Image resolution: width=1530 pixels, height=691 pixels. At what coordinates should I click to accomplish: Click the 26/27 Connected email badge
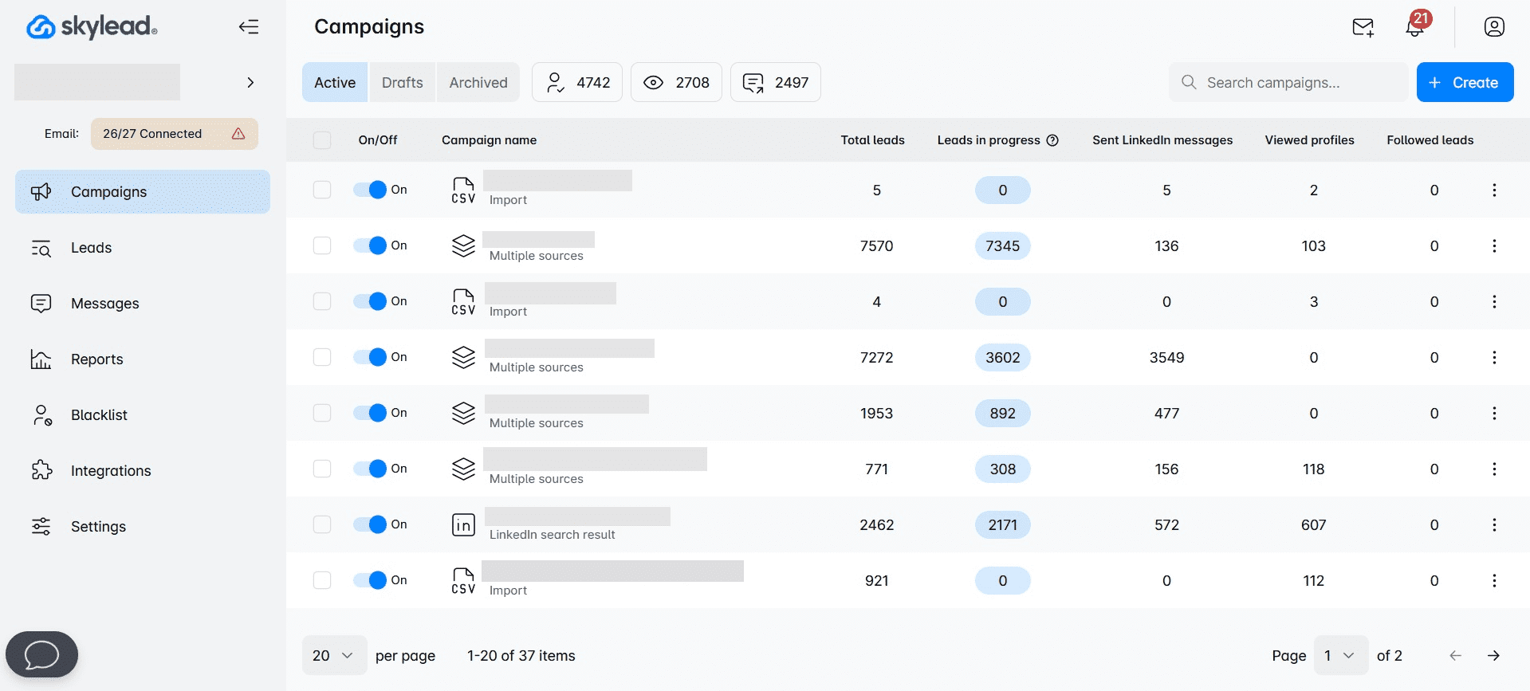click(x=174, y=134)
